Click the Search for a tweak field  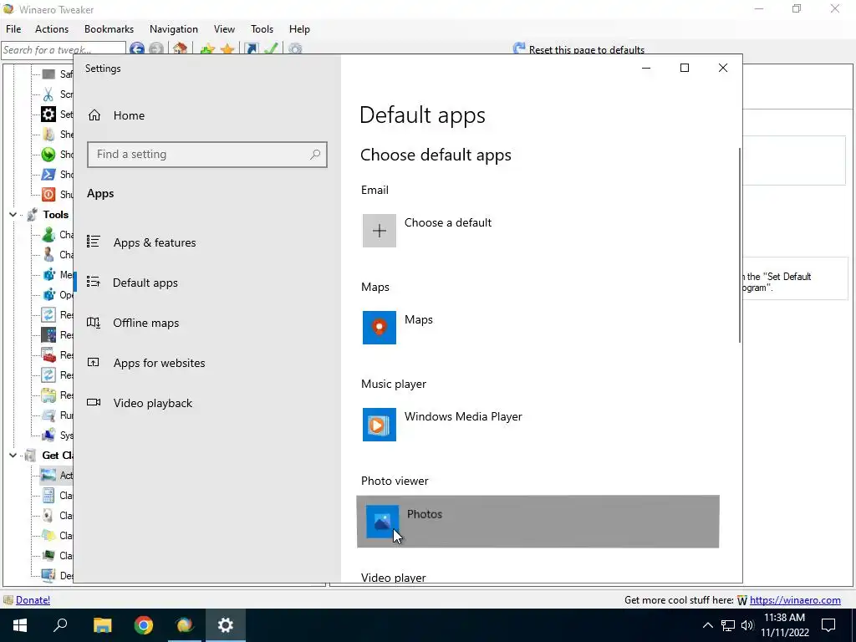[64, 49]
